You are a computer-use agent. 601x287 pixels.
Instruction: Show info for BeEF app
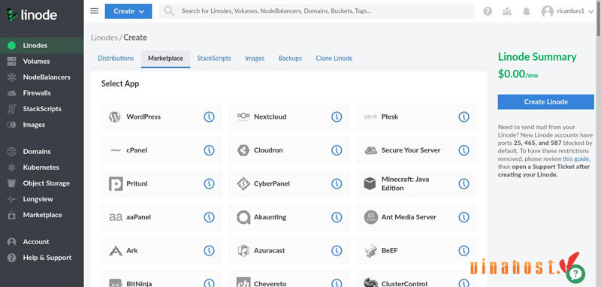click(x=464, y=251)
